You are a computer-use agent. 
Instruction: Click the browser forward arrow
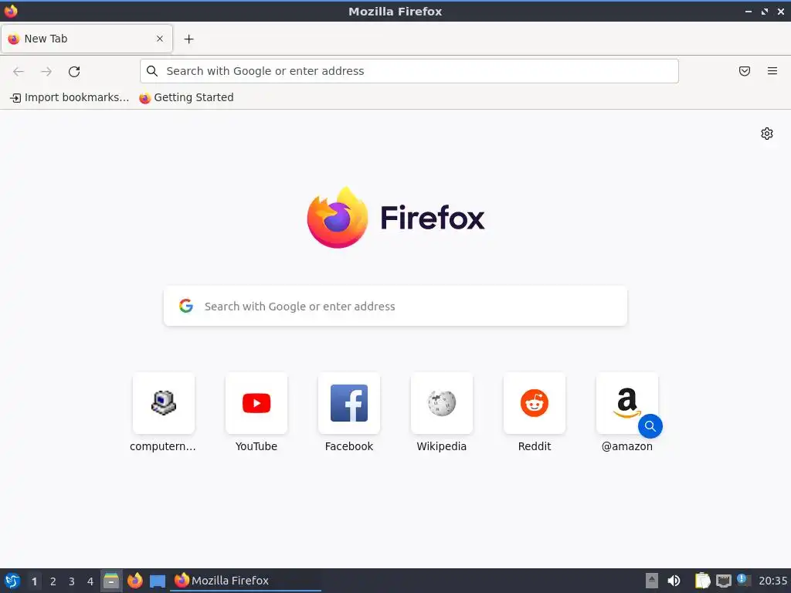46,72
